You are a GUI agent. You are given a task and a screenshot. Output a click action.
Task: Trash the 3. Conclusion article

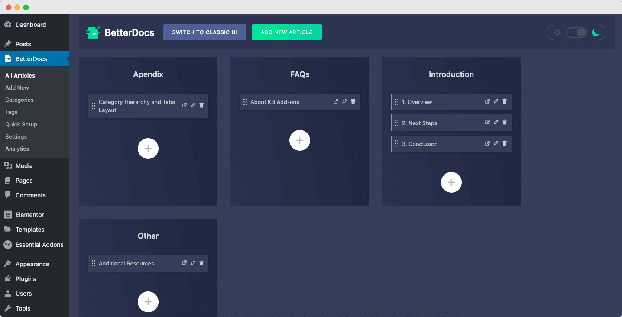(505, 143)
